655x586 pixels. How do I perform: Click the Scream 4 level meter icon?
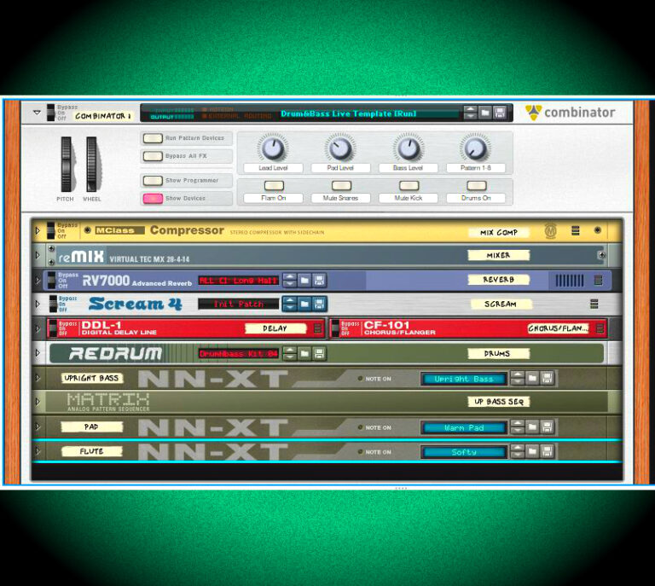(594, 304)
